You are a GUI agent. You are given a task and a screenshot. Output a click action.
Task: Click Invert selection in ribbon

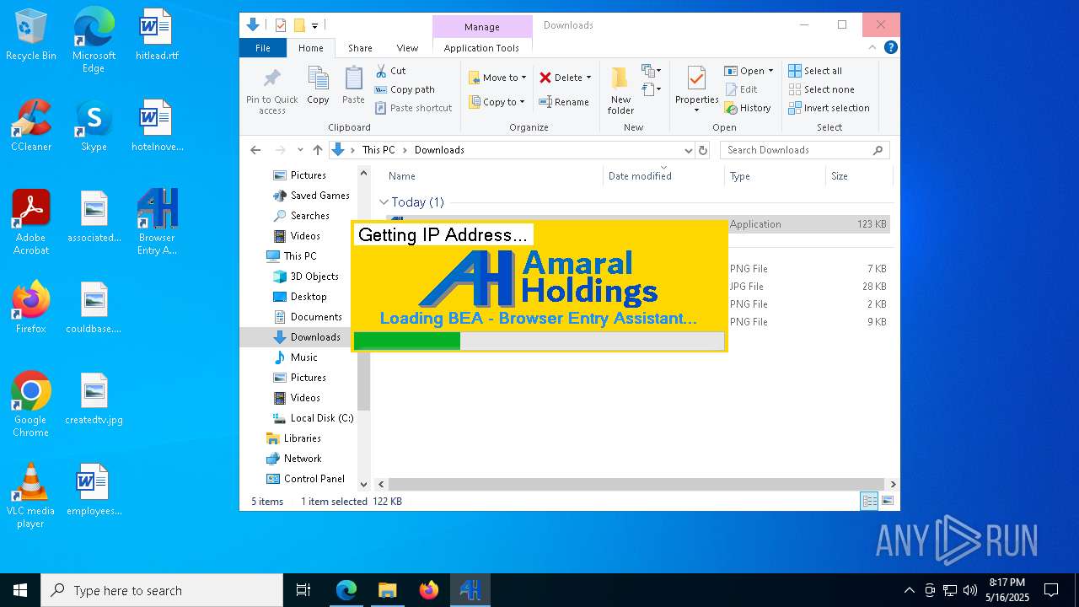tap(829, 108)
